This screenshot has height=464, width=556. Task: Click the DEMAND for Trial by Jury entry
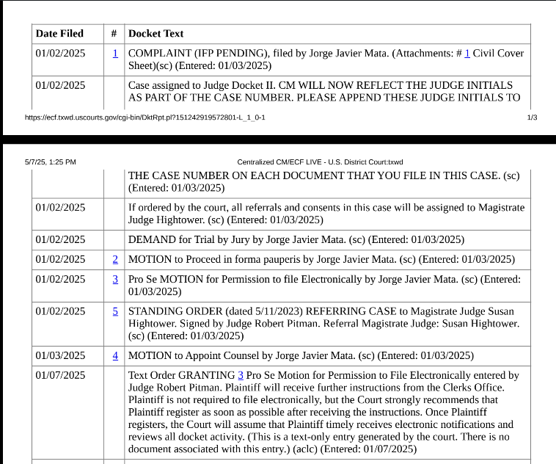(296, 239)
